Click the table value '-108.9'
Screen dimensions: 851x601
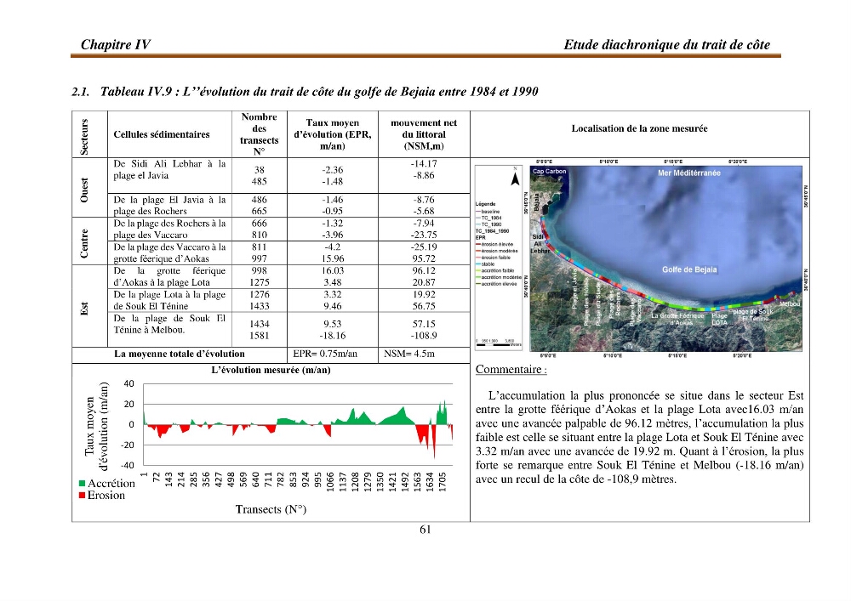[x=424, y=336]
